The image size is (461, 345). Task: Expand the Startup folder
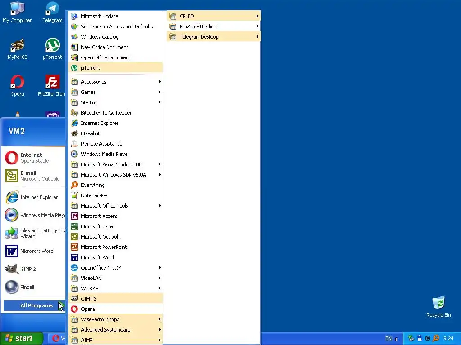tap(115, 102)
